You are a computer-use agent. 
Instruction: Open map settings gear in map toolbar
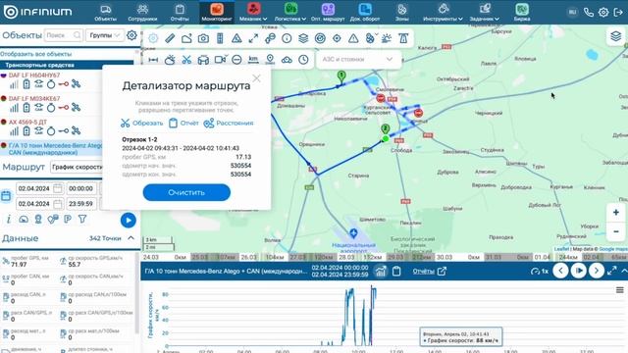(153, 38)
